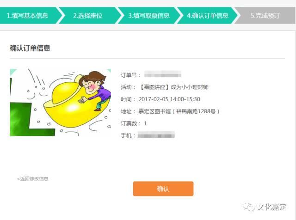Click the 确认订单信息 section heading

[x=30, y=48]
